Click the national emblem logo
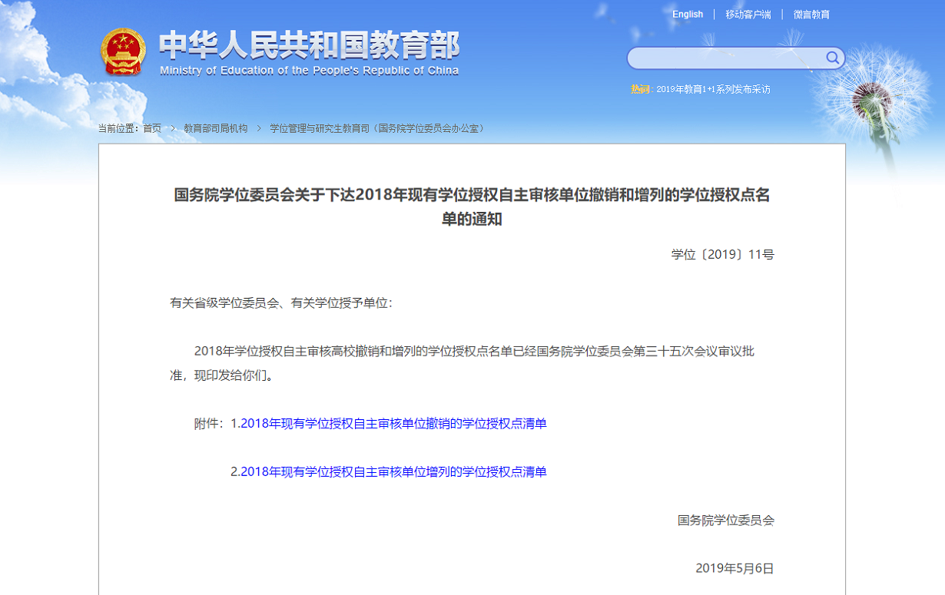The image size is (945, 595). coord(123,51)
